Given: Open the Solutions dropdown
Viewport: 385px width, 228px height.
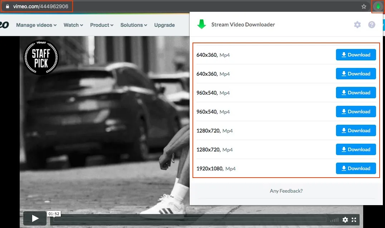Looking at the screenshot, I should click(133, 25).
